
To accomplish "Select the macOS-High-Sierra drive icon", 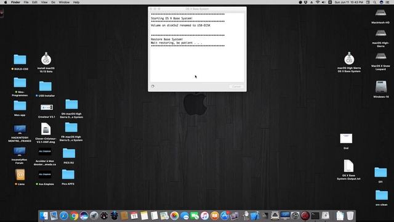I will (x=380, y=33).
